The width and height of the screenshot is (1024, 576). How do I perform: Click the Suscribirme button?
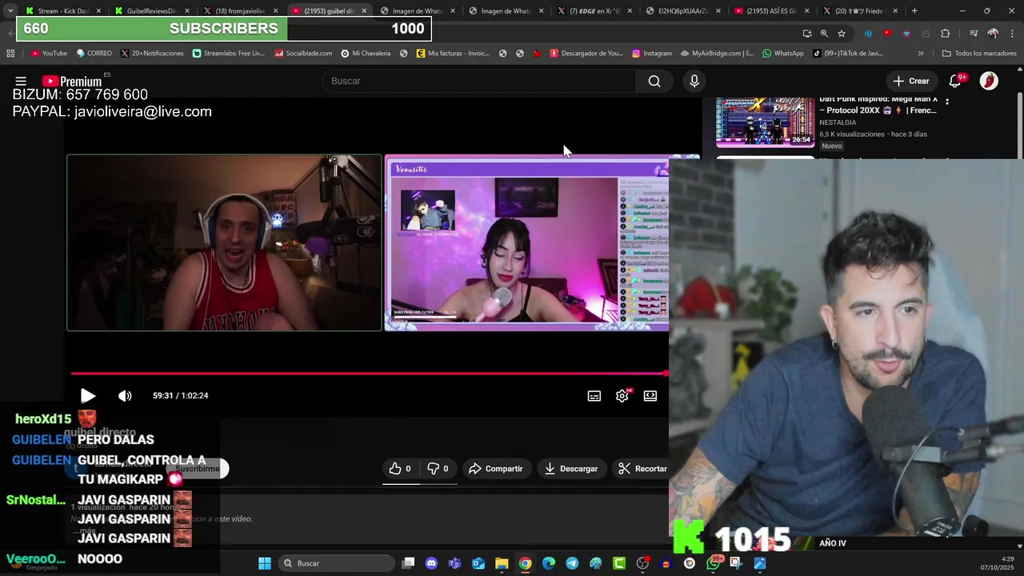tap(197, 469)
